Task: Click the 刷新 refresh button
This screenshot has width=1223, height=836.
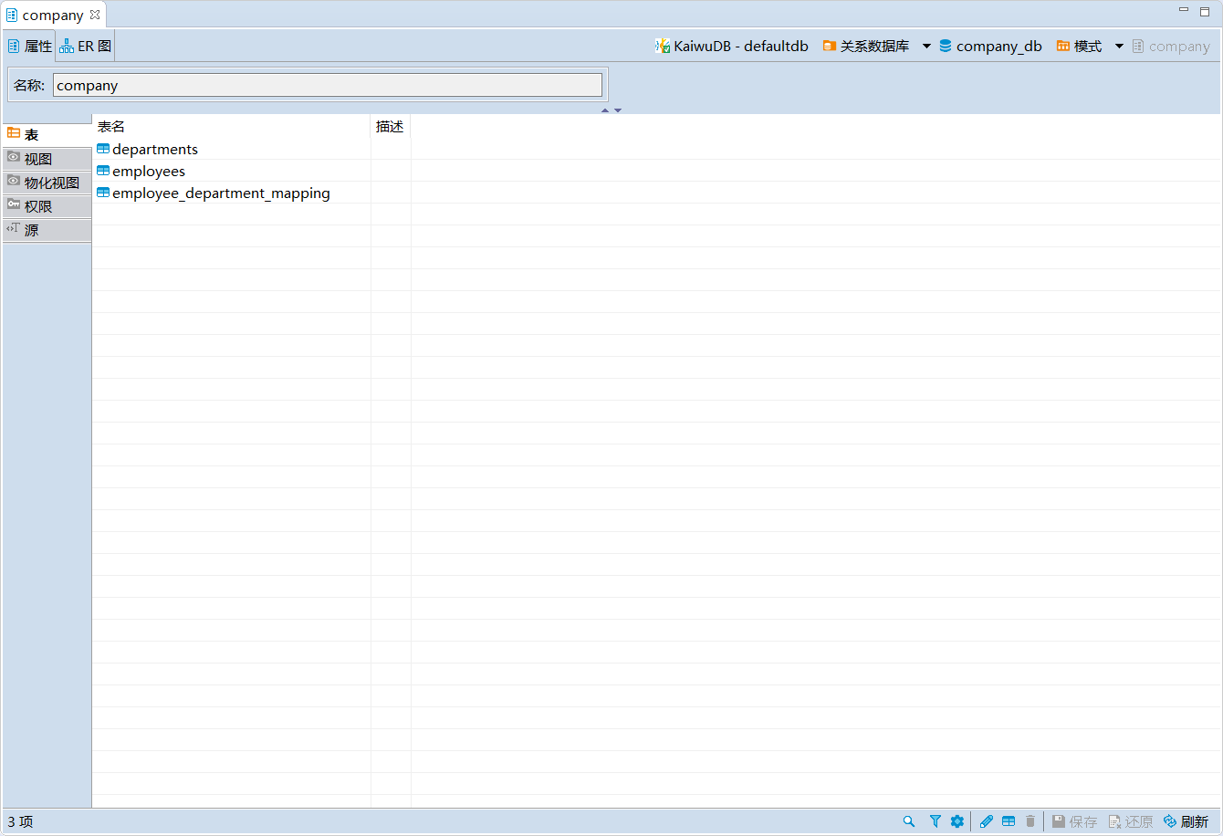Action: coord(1186,821)
